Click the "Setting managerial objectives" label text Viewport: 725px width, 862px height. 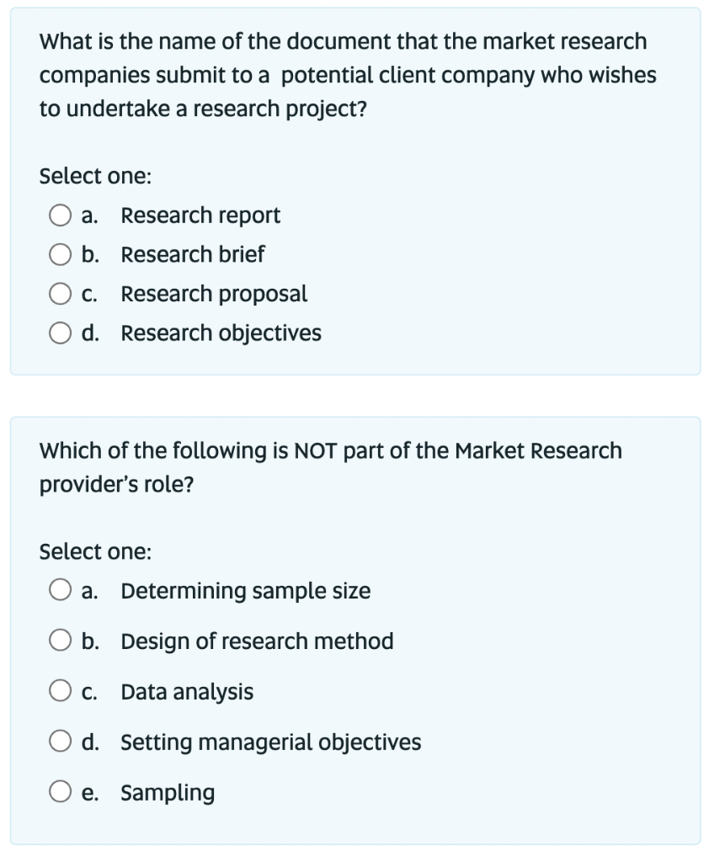271,742
